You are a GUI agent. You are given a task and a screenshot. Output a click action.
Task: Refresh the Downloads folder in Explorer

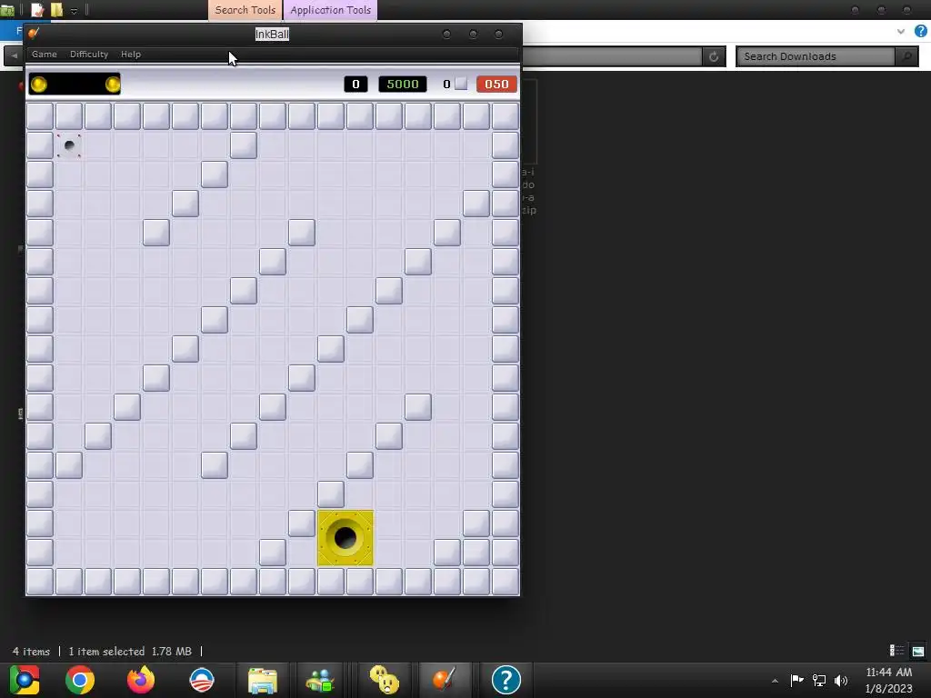(714, 56)
